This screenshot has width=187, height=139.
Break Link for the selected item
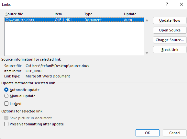click(x=170, y=50)
